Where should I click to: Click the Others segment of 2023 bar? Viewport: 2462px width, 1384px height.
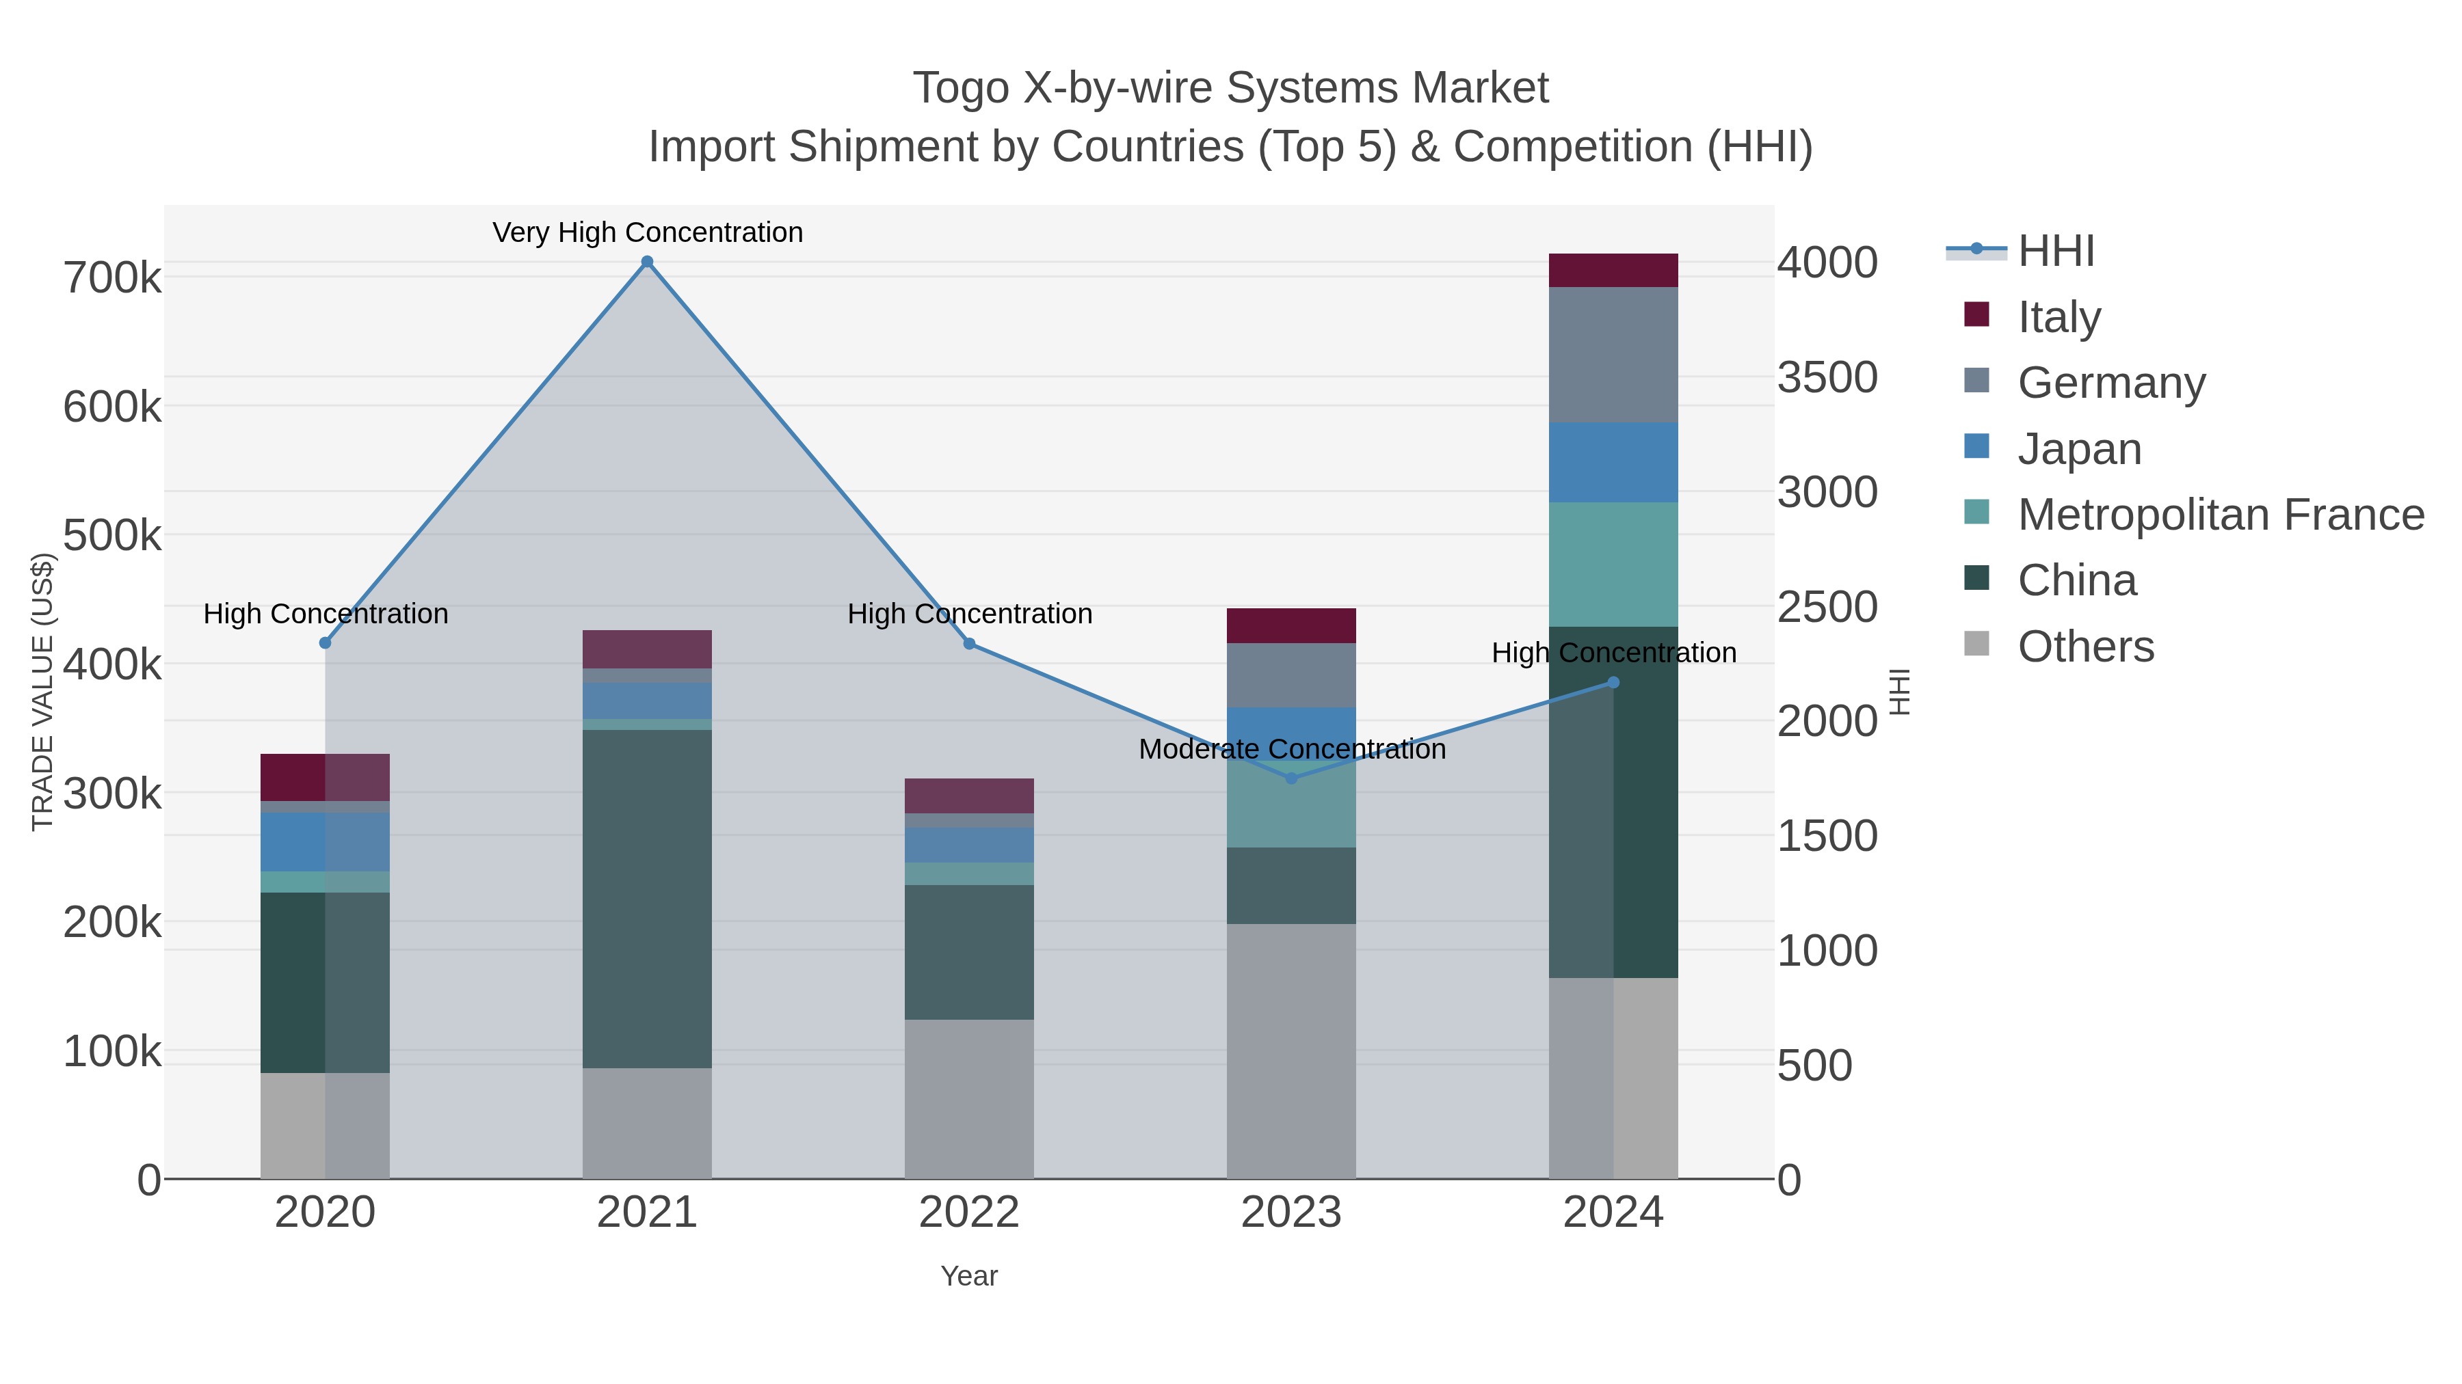1291,1050
